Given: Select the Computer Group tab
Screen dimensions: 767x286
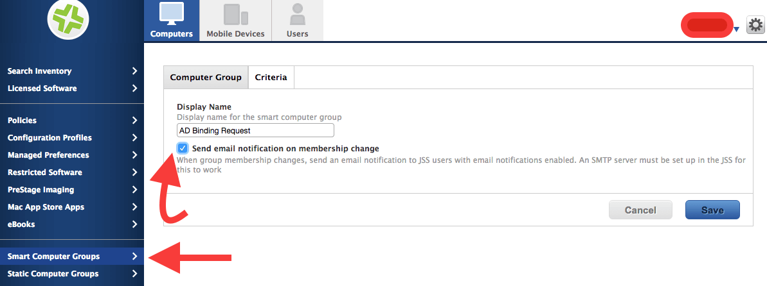Looking at the screenshot, I should point(206,78).
